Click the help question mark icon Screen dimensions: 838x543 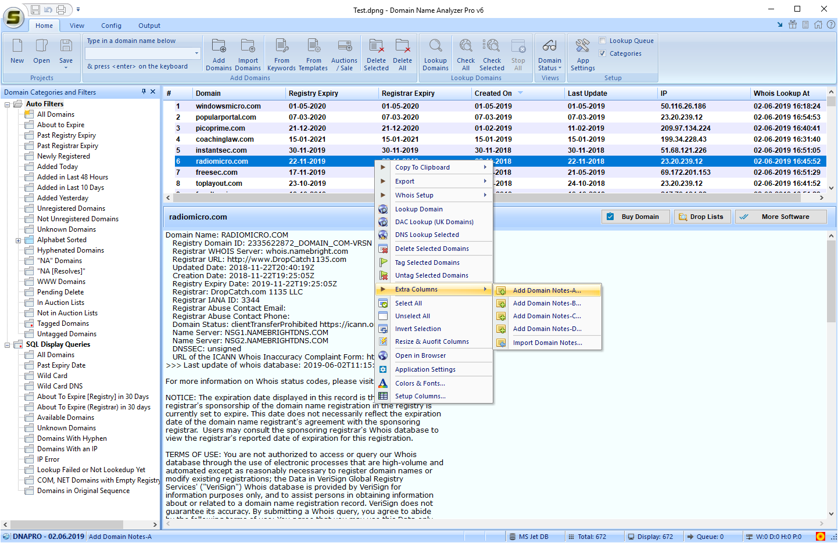click(x=831, y=25)
